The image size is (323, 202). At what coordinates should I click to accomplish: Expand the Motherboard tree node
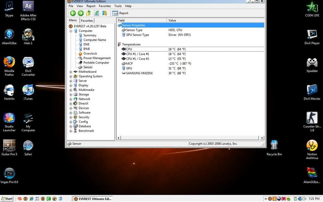71,72
